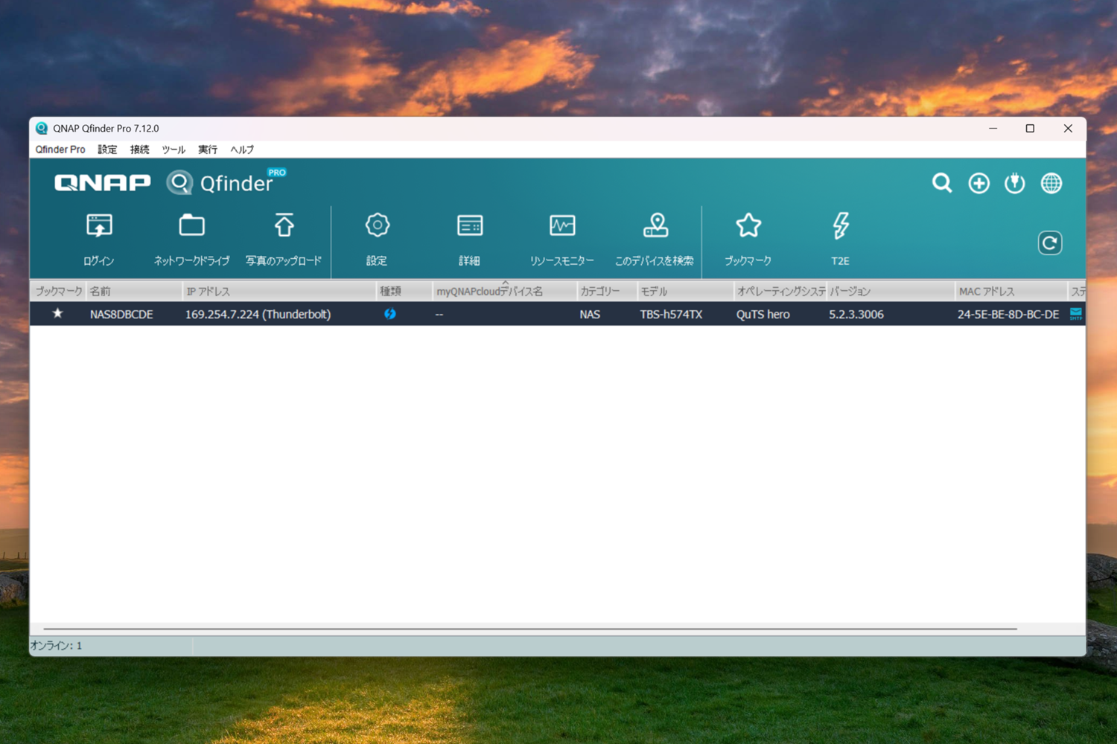Viewport: 1117px width, 744px height.
Task: Click the add device plus icon
Action: point(978,183)
